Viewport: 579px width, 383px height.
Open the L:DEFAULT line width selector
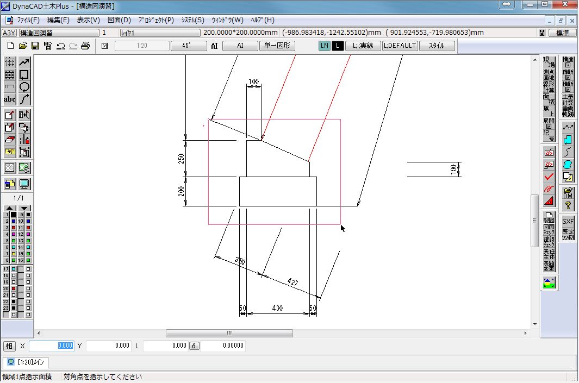(400, 46)
